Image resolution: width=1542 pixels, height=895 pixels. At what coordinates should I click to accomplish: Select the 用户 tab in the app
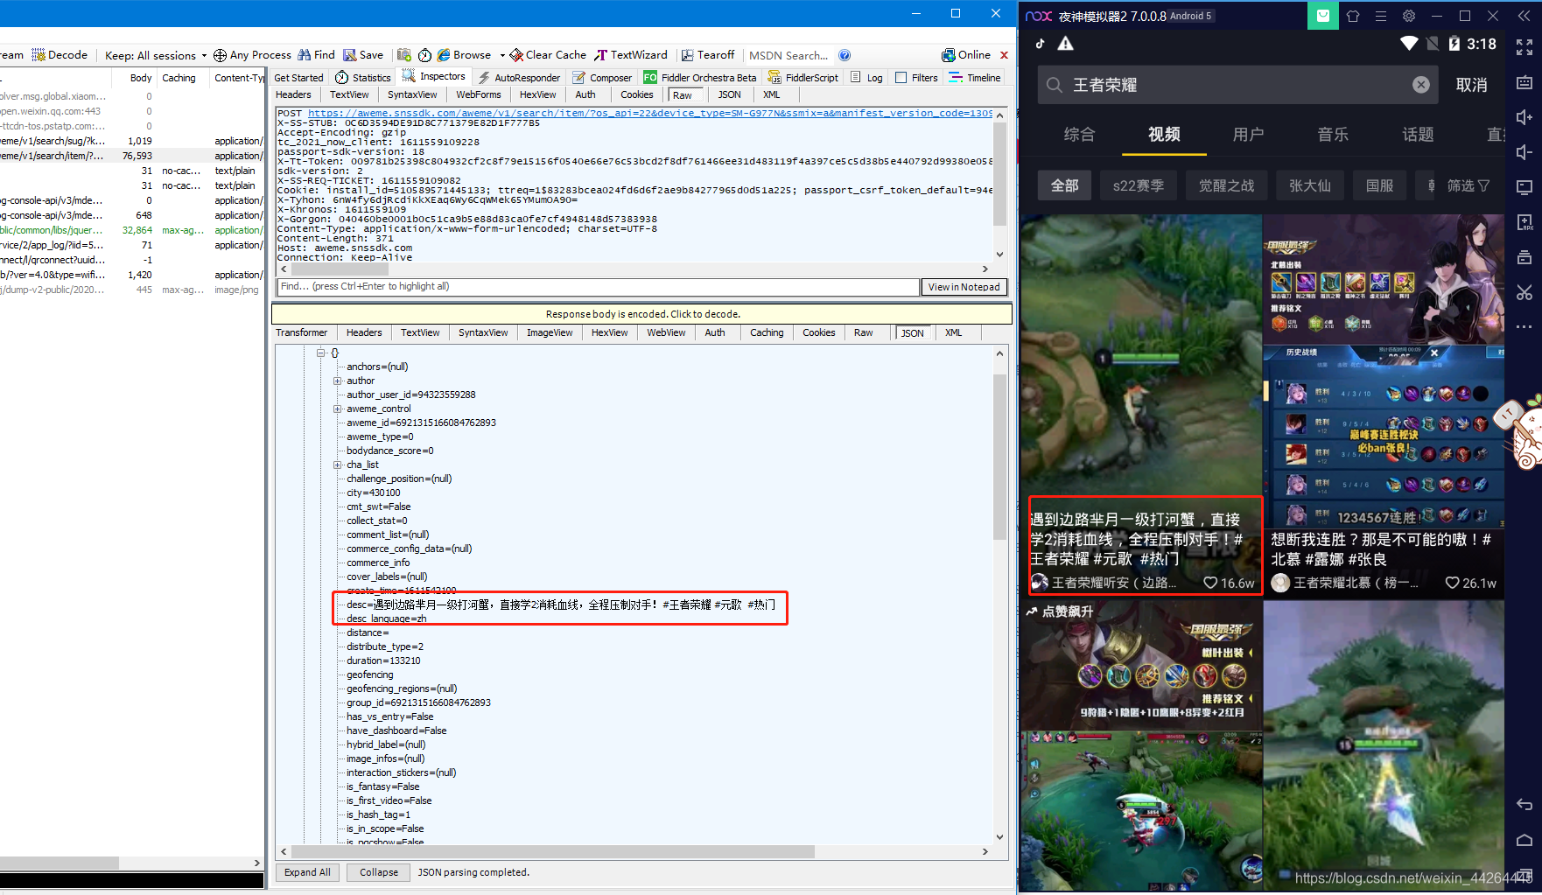pyautogui.click(x=1248, y=134)
